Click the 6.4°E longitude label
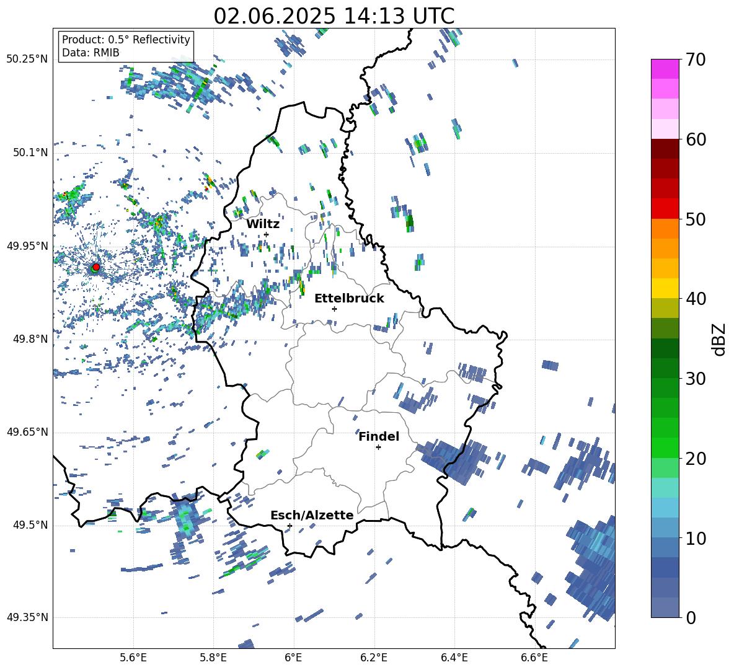The image size is (734, 670). pos(454,658)
